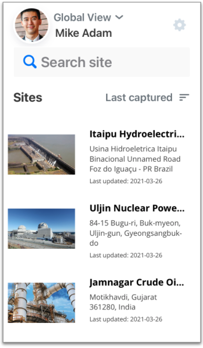Open settings via the gear icon

pos(180,25)
